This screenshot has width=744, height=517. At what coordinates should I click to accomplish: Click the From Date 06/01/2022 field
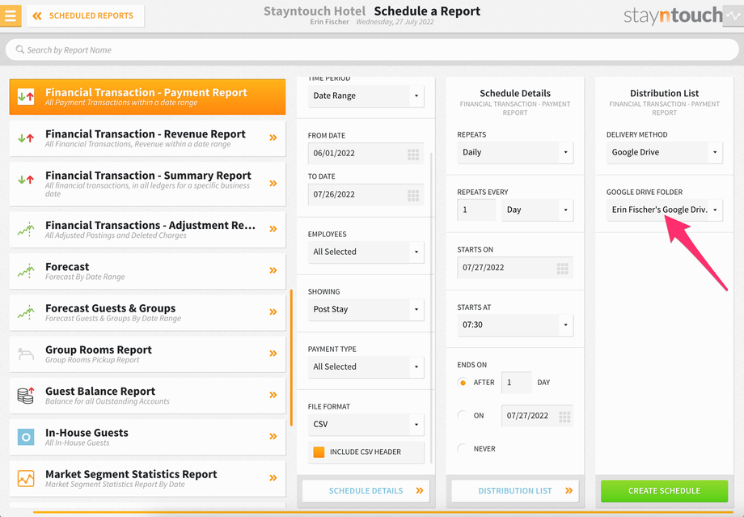366,154
